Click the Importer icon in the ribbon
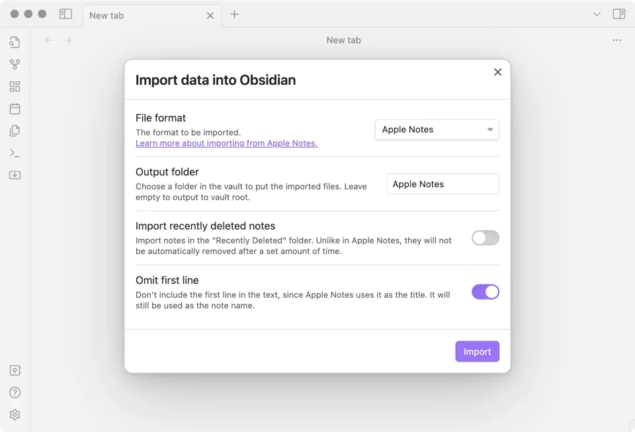The height and width of the screenshot is (432, 635). (x=15, y=175)
